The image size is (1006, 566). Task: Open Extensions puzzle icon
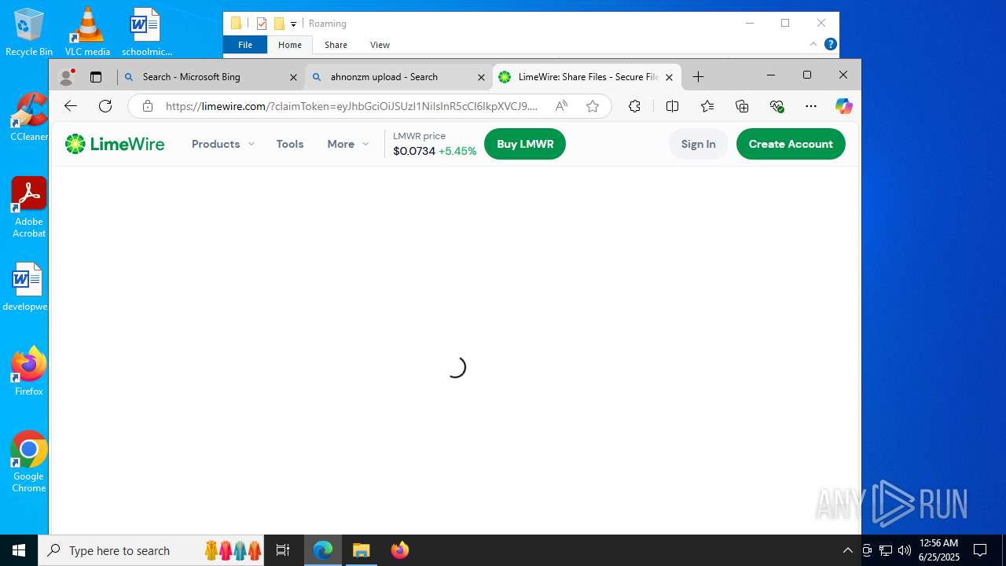[634, 106]
